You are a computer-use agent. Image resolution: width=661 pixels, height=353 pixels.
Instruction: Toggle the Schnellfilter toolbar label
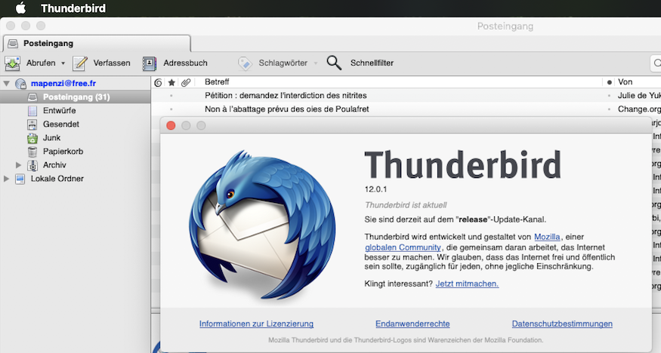[372, 63]
